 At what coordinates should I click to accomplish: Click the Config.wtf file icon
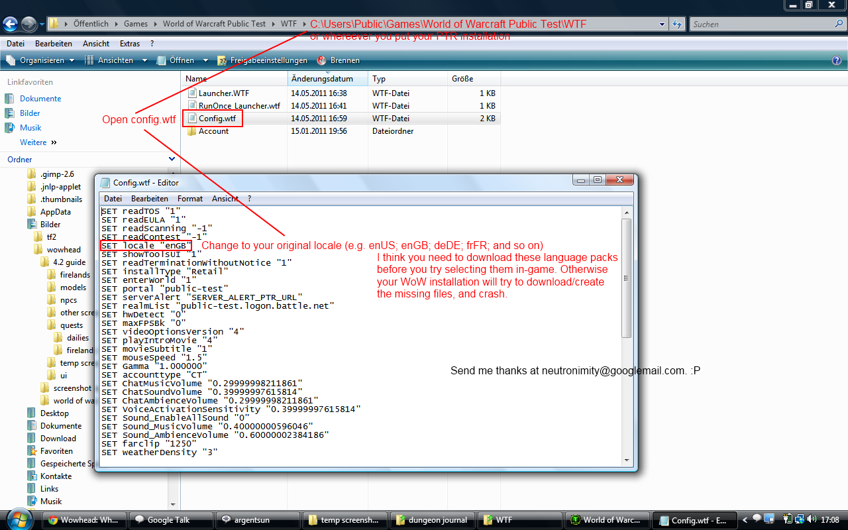click(192, 119)
